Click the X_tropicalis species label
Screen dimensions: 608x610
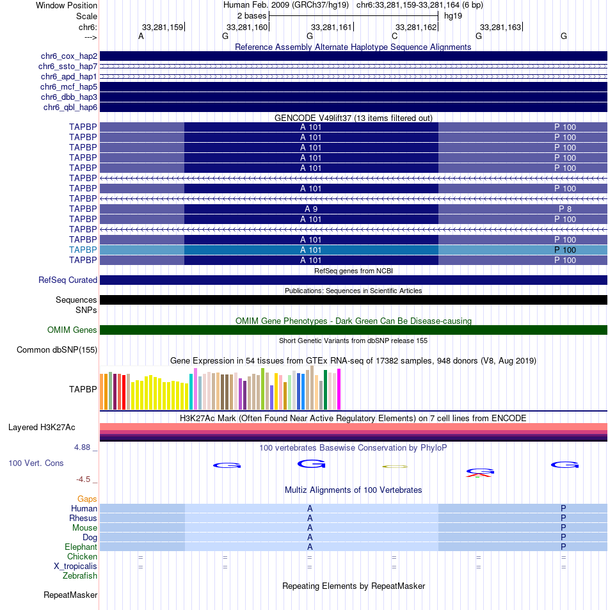pyautogui.click(x=75, y=566)
